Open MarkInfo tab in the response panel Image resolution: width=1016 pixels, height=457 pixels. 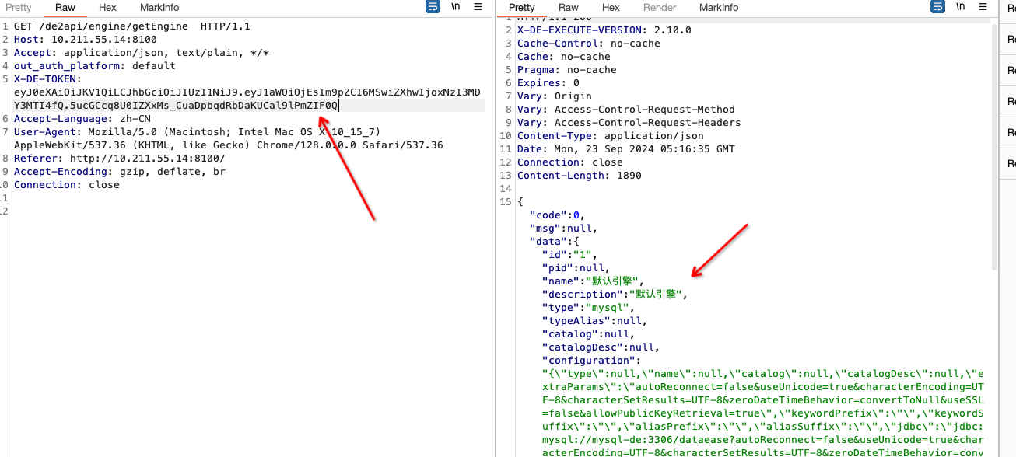point(719,8)
